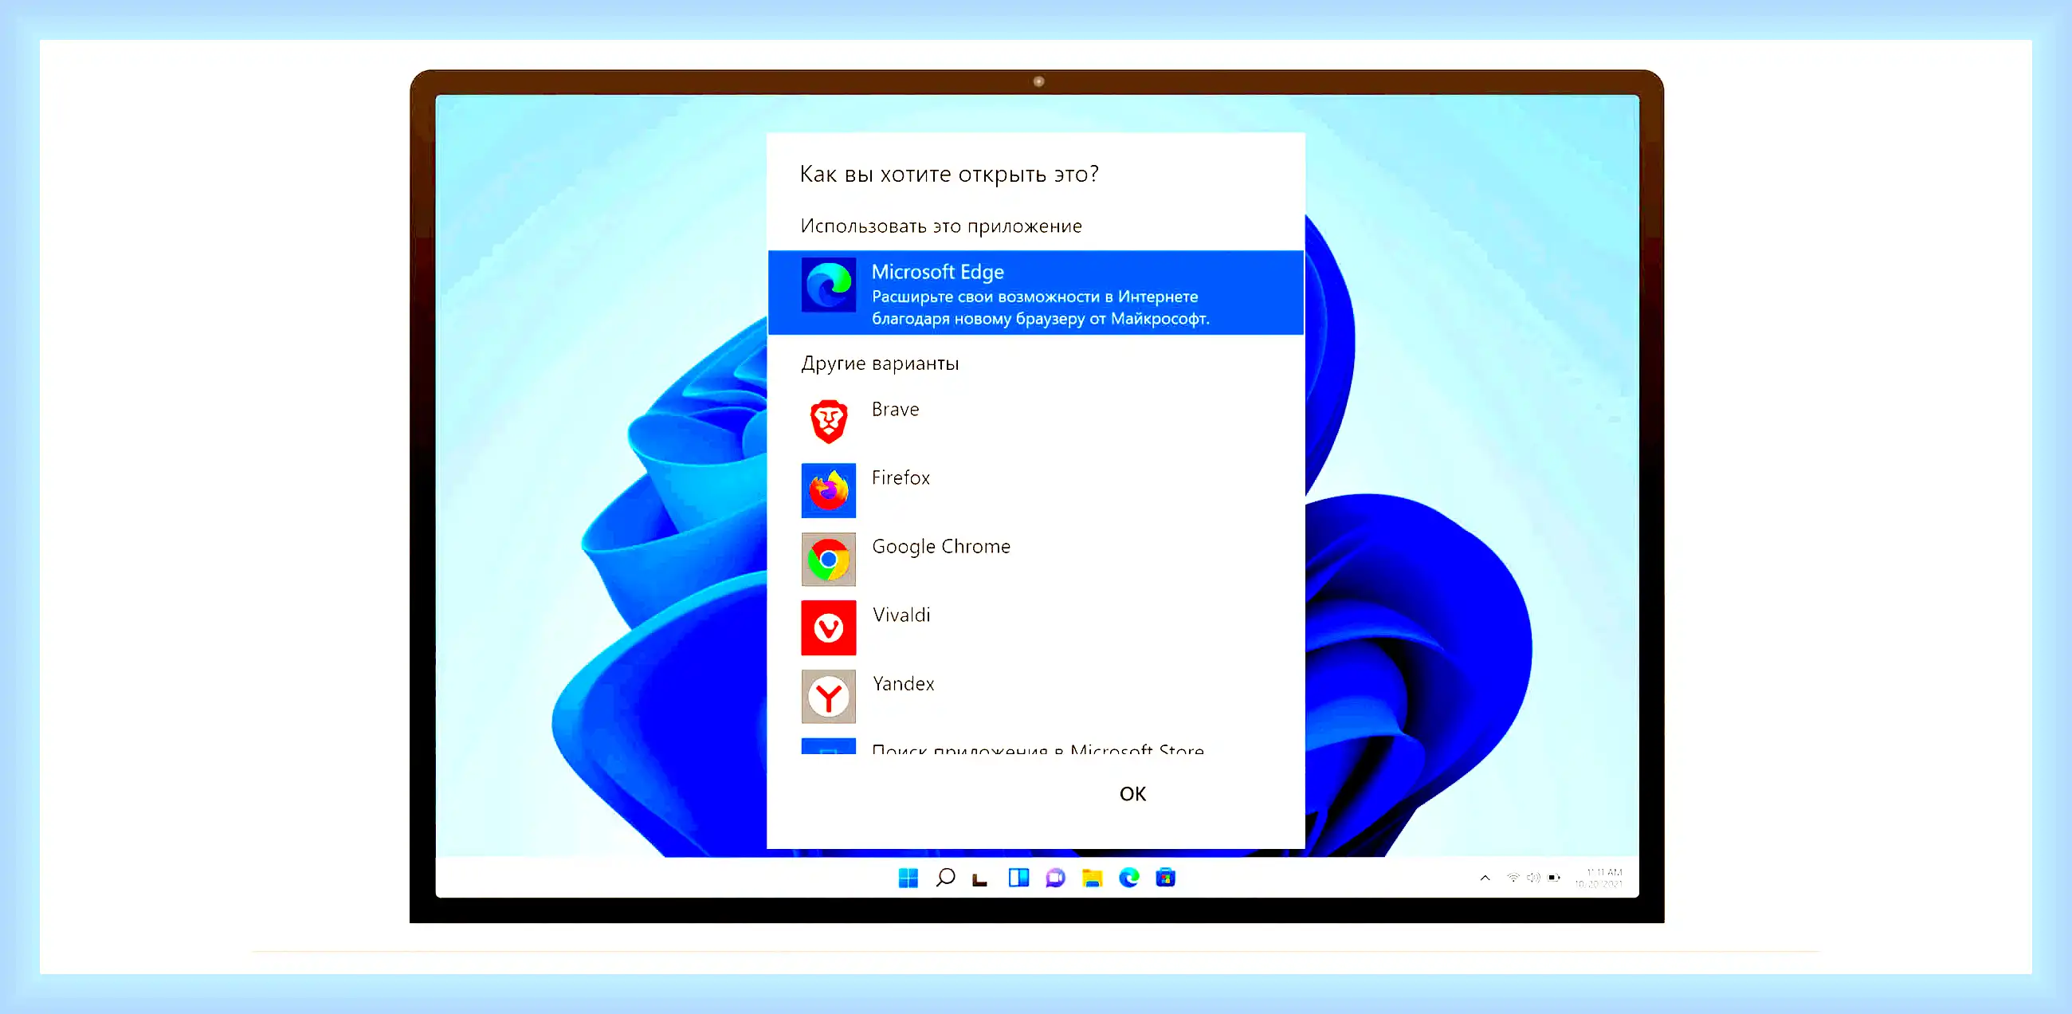Click 'Поиск приложения в Microsoft Store' entry
This screenshot has width=2072, height=1014.
point(1038,749)
